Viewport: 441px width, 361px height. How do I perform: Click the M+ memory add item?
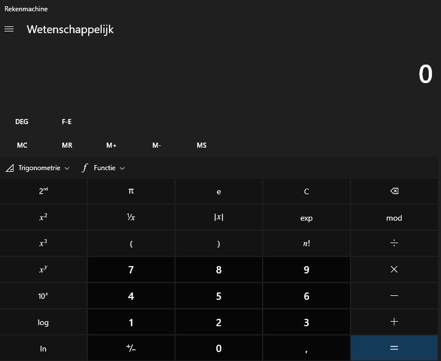click(111, 145)
